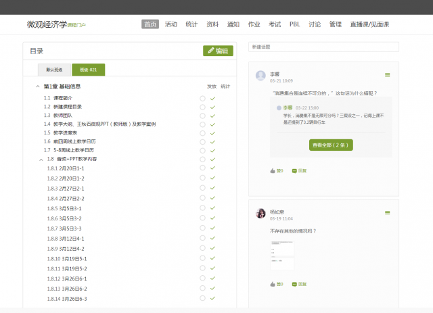
Task: Collapse 第1章 基础信息 chapter
Action: point(38,87)
